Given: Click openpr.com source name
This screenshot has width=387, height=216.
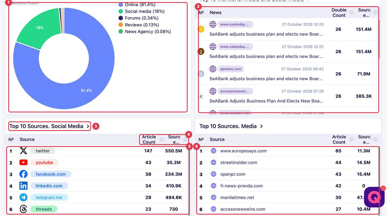Looking at the screenshot, I should pyautogui.click(x=233, y=174).
